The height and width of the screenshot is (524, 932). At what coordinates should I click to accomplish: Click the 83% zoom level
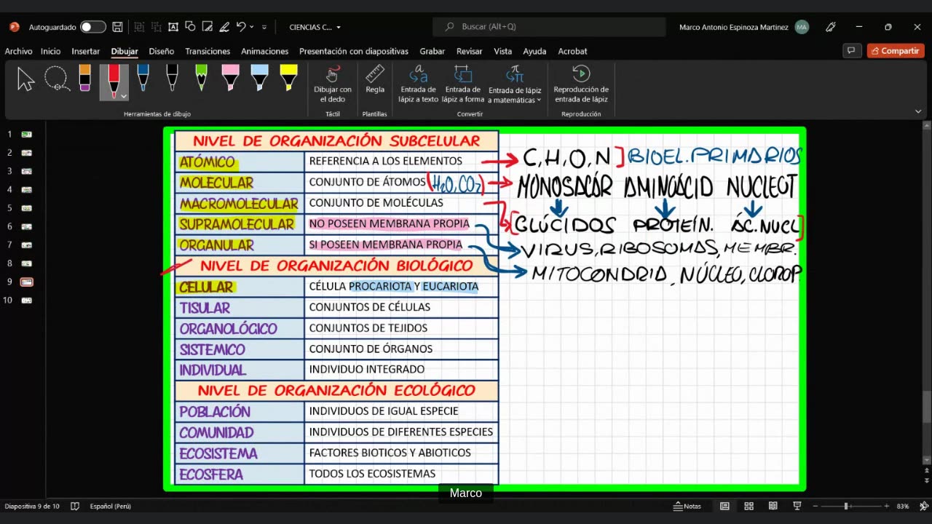(x=903, y=506)
